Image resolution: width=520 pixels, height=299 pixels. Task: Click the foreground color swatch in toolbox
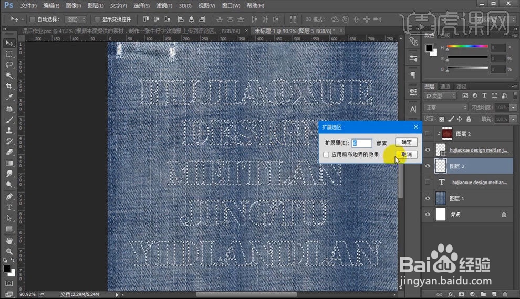click(x=7, y=269)
